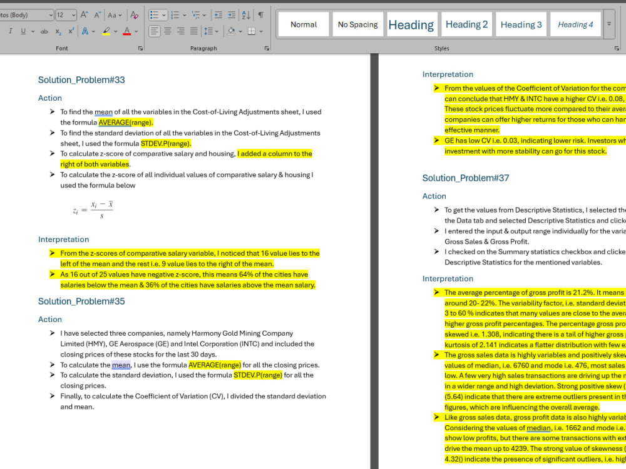626x469 pixels.
Task: Click highlighted 'STDEV.P(range).' in Problem#33
Action: pos(166,144)
